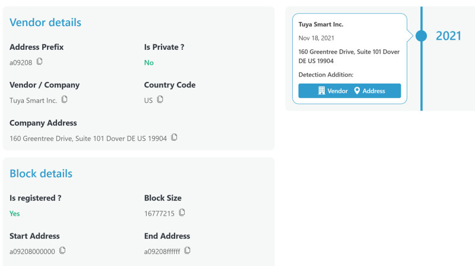The height and width of the screenshot is (266, 475).
Task: Click the Company Address label
Action: pos(43,123)
